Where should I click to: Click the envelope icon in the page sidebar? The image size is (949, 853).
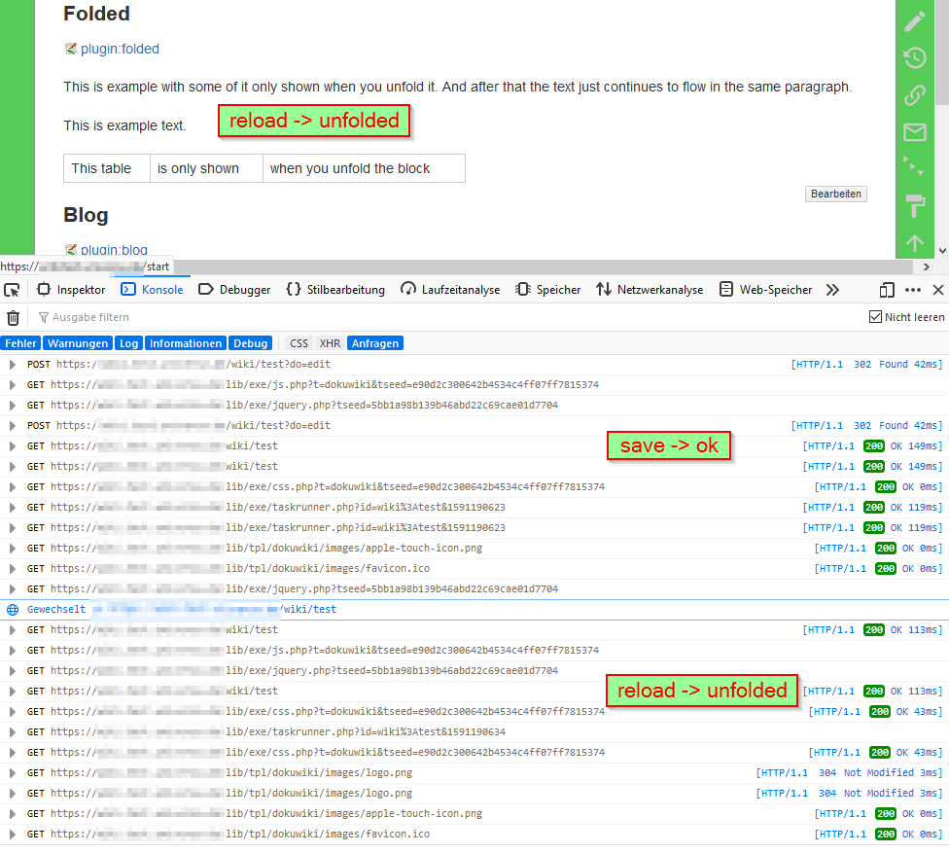coord(914,132)
